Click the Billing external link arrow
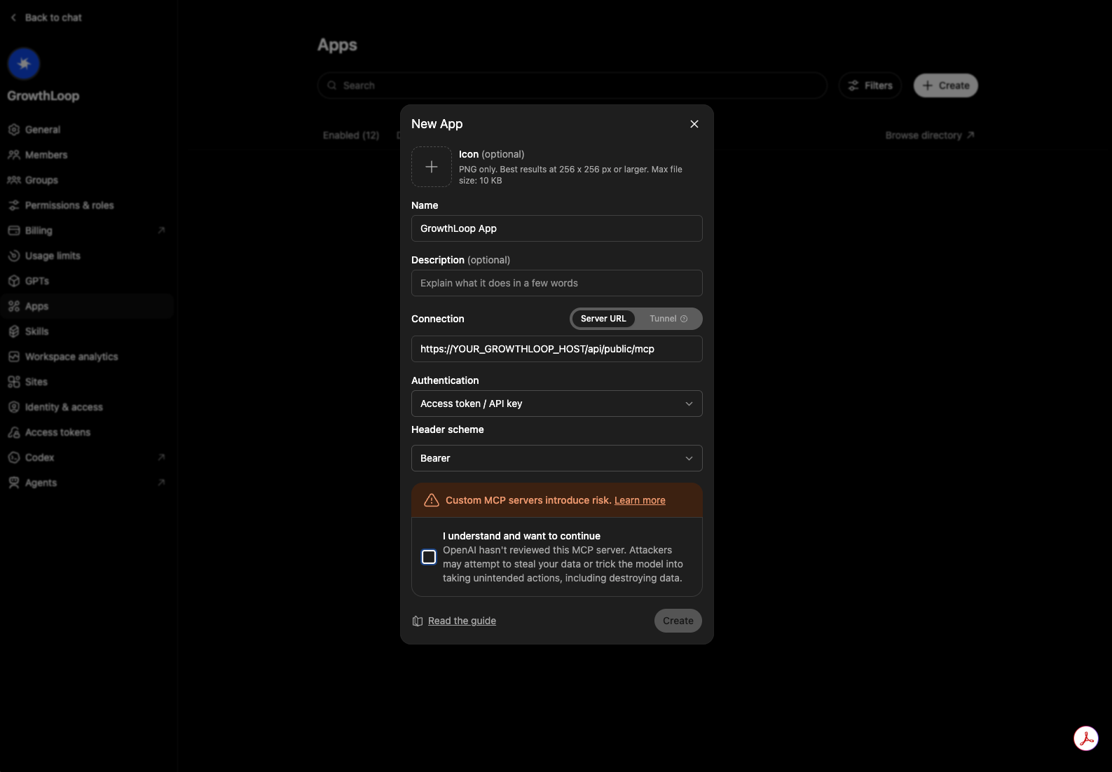This screenshot has width=1112, height=772. click(x=161, y=230)
